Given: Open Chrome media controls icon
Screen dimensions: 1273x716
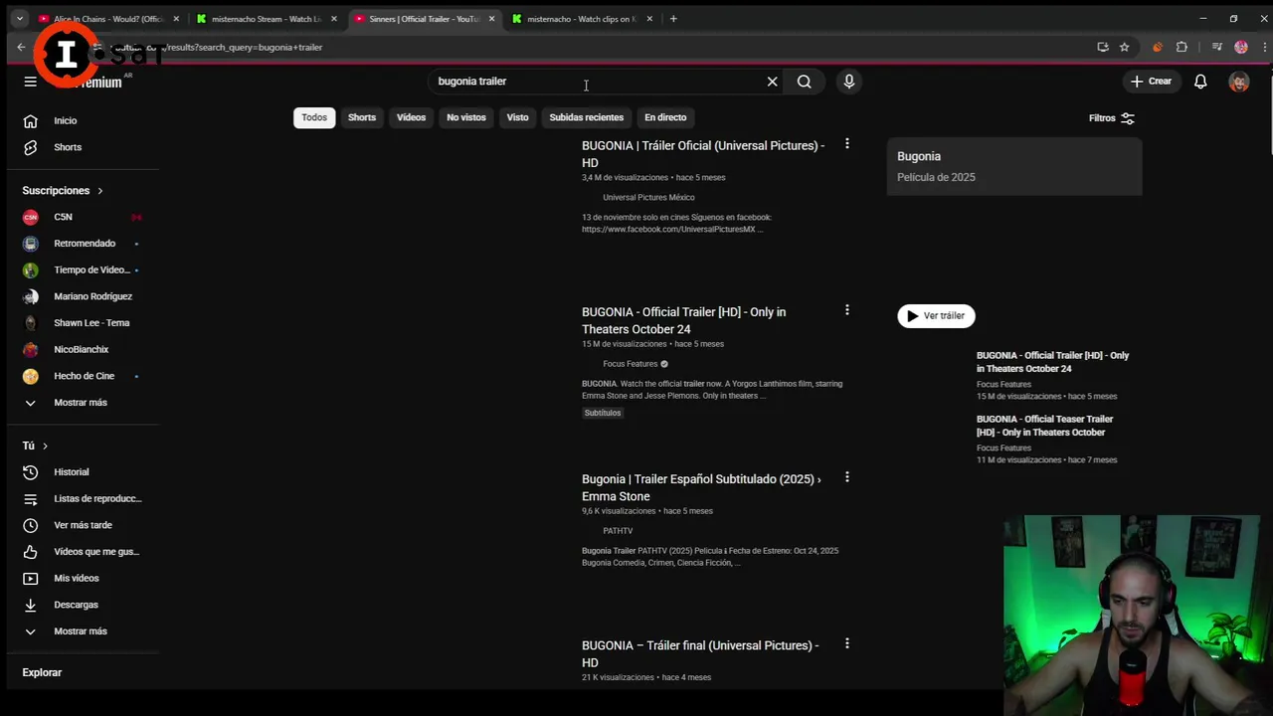Looking at the screenshot, I should coord(1217,47).
